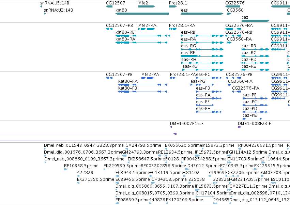Select the Pros28.1 gene label
Screen dimensions: 290x205
[178, 3]
